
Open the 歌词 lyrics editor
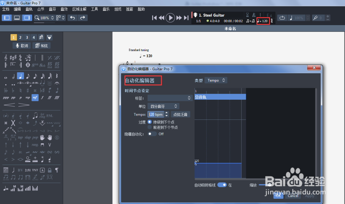tap(21, 45)
